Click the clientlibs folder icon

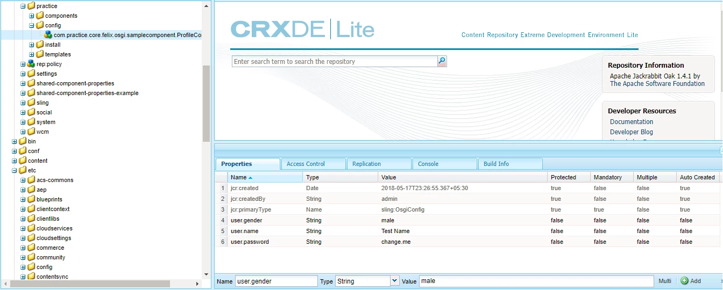[x=31, y=219]
